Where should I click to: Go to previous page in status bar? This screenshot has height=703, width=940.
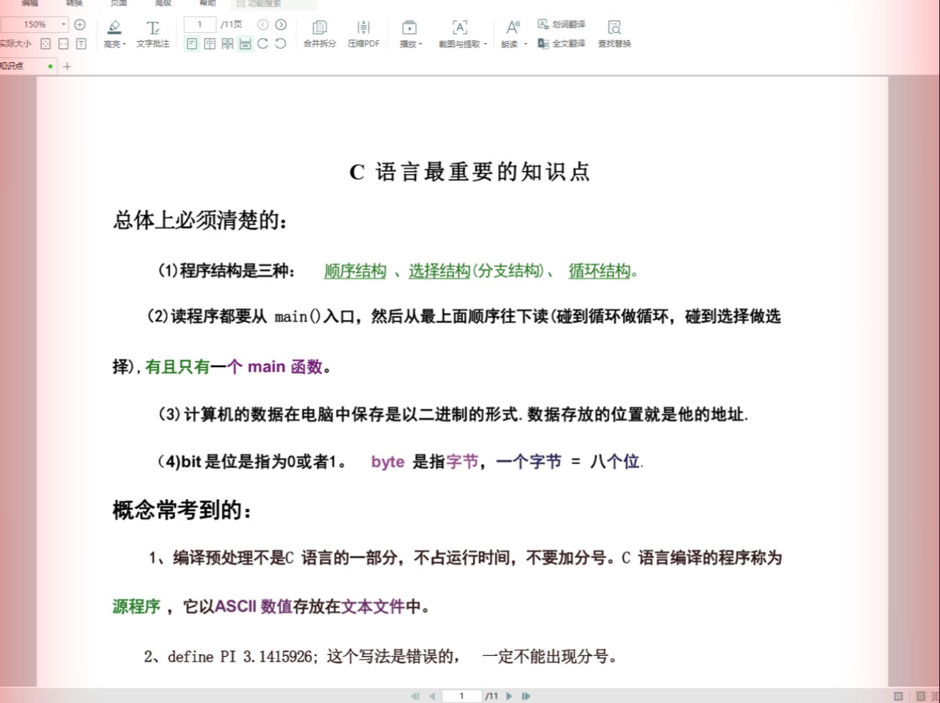[x=432, y=696]
